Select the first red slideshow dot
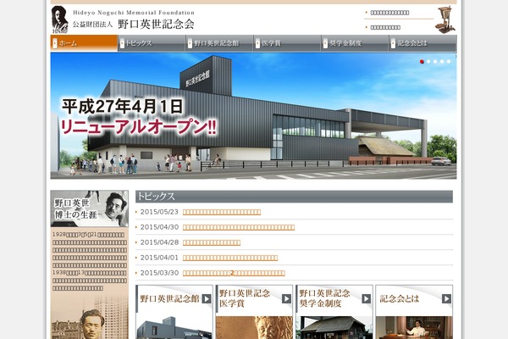Image resolution: width=508 pixels, height=339 pixels. [x=422, y=62]
